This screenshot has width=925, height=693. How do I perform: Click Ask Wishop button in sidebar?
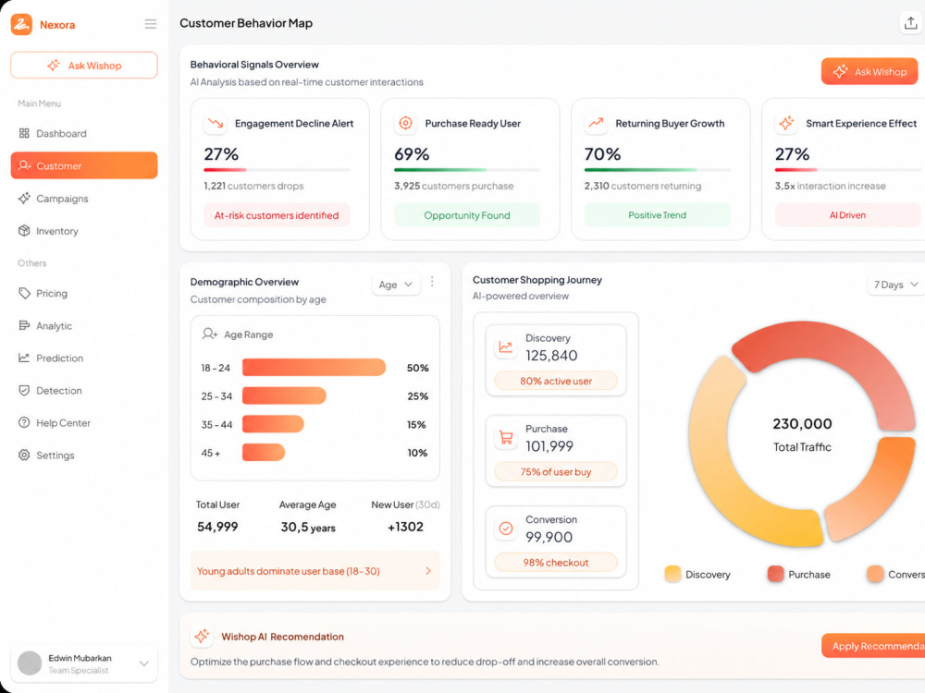click(84, 66)
